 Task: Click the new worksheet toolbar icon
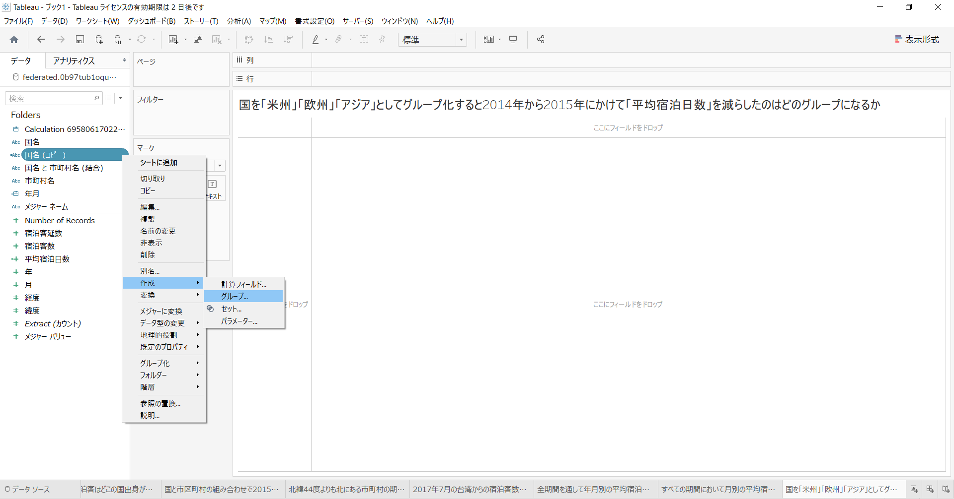pyautogui.click(x=173, y=40)
